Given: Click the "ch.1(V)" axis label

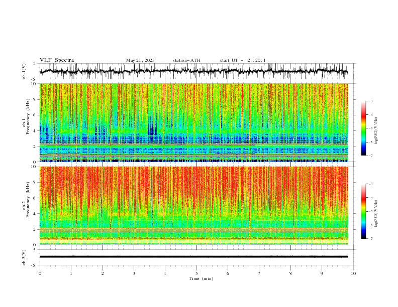Looking at the screenshot, I should coord(24,71).
